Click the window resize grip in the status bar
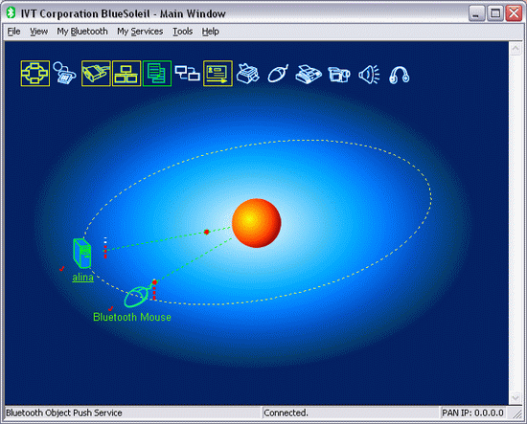 tap(516, 413)
